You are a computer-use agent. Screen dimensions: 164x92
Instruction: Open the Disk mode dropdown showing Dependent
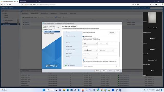click(90, 54)
